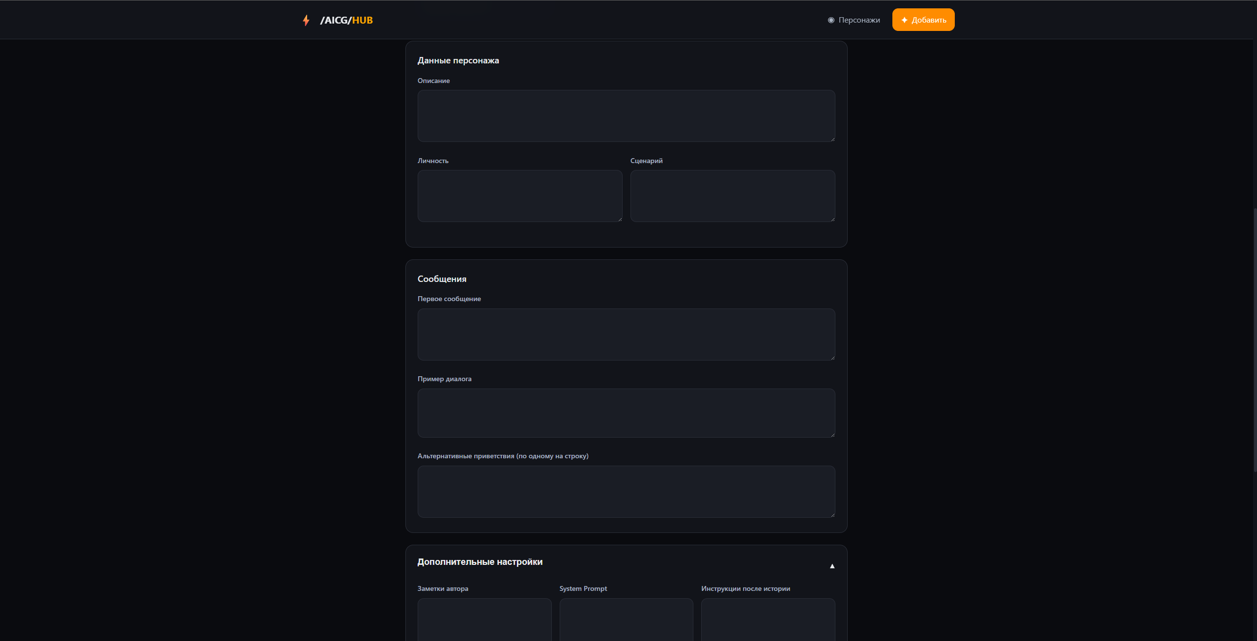Click into the Сценарий text area
This screenshot has width=1257, height=641.
click(x=732, y=196)
